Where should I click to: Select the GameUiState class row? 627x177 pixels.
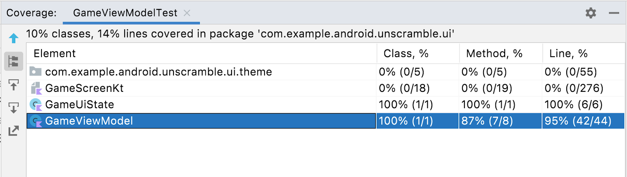(x=80, y=105)
